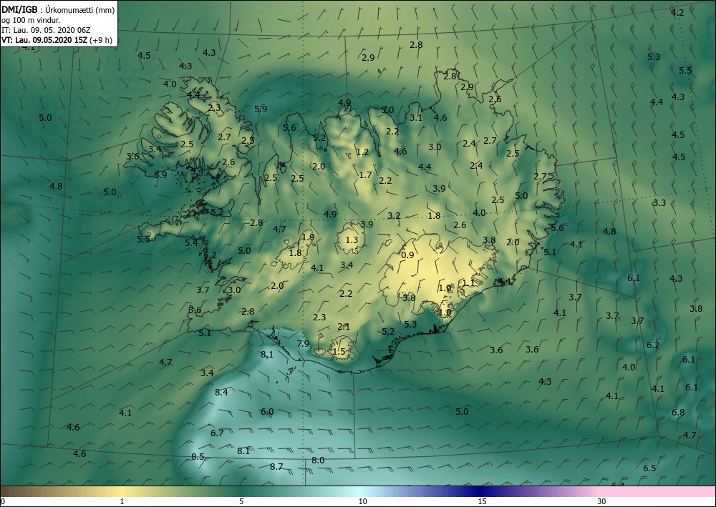Click the 8.7 value on the map
This screenshot has height=507, width=716.
276,467
